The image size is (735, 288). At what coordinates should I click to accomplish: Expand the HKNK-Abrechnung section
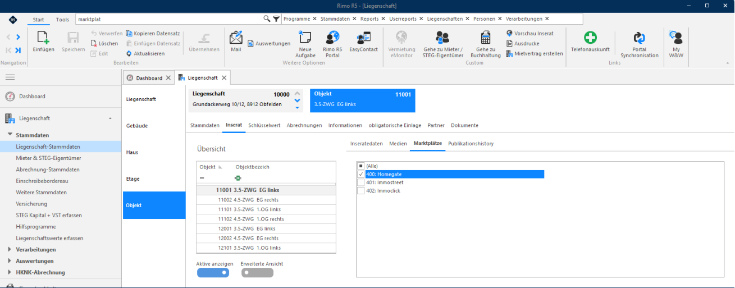(10, 272)
